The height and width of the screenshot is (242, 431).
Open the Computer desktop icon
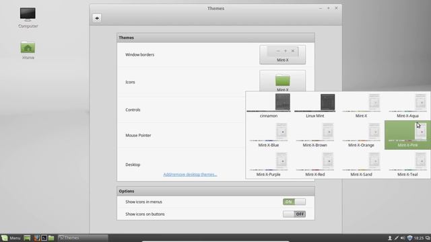(x=28, y=17)
